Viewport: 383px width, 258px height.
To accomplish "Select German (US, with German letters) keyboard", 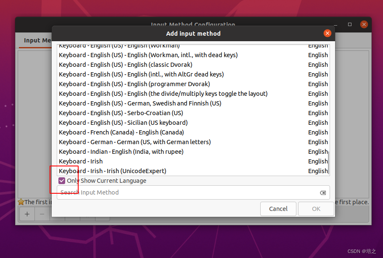I will click(193, 142).
